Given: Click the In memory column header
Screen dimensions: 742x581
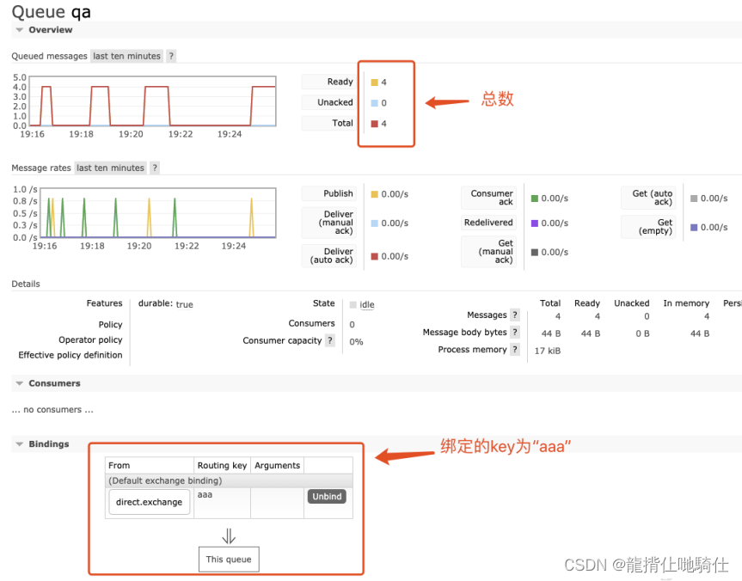Looking at the screenshot, I should [x=686, y=303].
